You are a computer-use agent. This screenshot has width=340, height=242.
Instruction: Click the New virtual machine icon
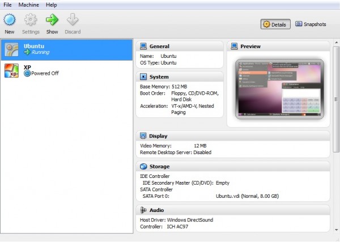[9, 20]
